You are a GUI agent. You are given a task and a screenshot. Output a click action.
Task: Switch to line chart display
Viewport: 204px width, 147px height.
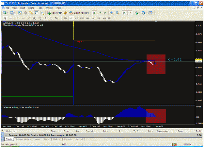[105, 13]
